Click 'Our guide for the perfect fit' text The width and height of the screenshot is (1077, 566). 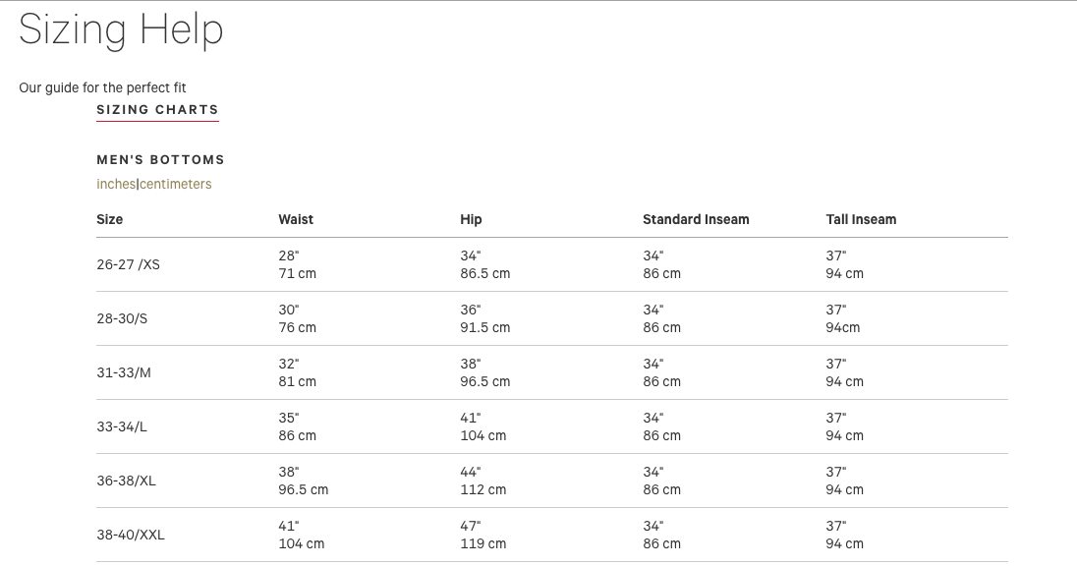click(x=102, y=87)
